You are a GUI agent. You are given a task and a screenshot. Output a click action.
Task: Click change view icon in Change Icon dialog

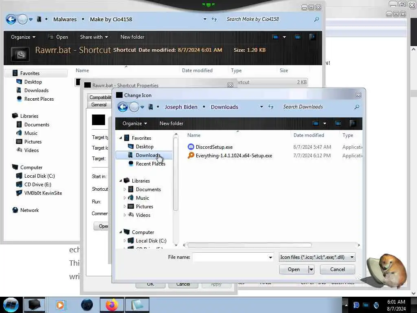click(x=316, y=123)
